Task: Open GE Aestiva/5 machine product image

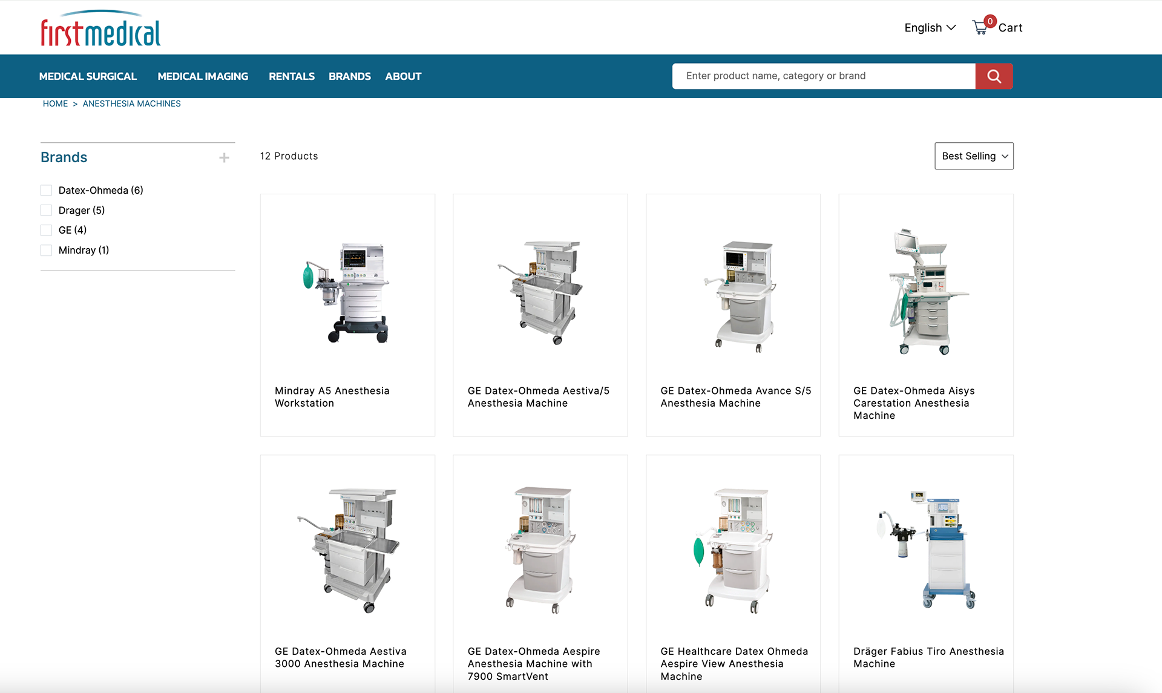Action: pos(540,291)
